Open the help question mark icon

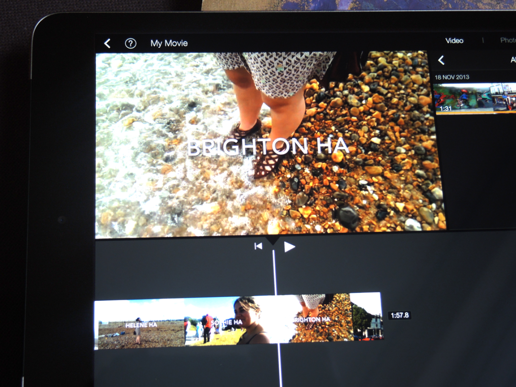click(x=130, y=43)
